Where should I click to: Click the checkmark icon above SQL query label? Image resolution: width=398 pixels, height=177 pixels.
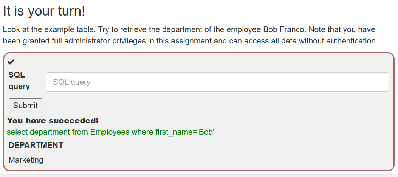(x=11, y=62)
